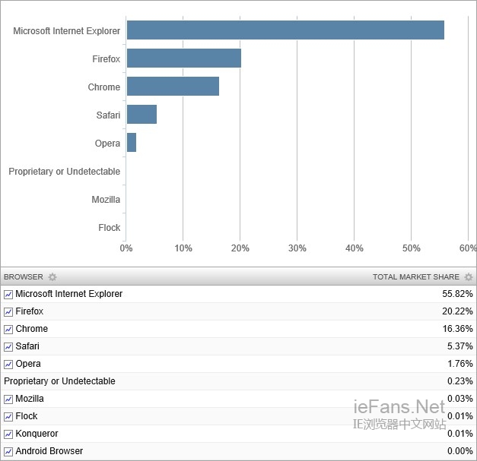This screenshot has width=477, height=461.
Task: Click the Safari chart bar
Action: pyautogui.click(x=142, y=114)
